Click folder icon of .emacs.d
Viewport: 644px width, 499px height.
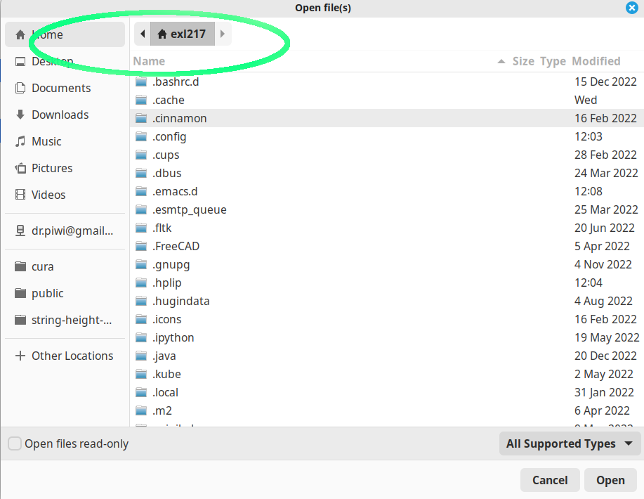coord(141,192)
